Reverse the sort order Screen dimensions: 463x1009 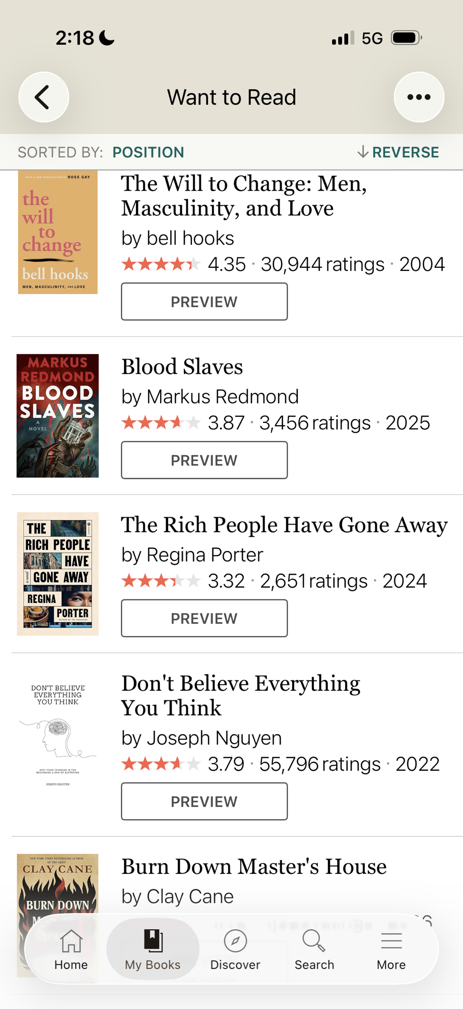coord(398,152)
